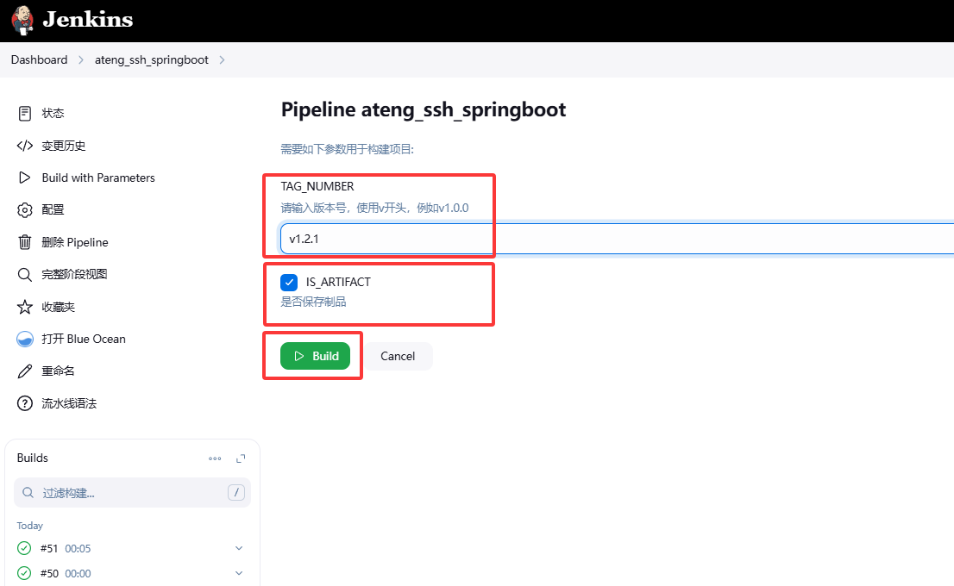This screenshot has height=586, width=954.
Task: Click the 收藏夹 star icon
Action: (25, 307)
